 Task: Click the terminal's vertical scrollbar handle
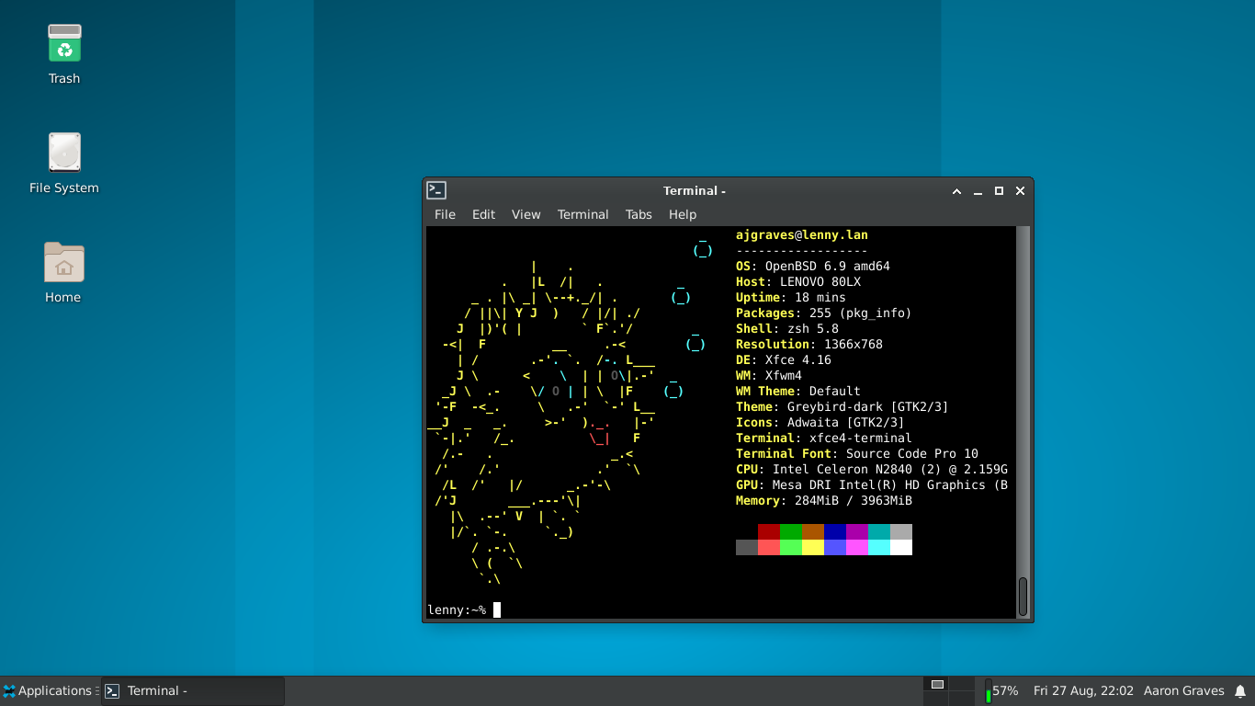(x=1023, y=596)
